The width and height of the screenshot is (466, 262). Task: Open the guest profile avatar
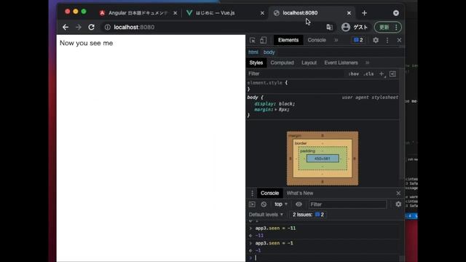[x=346, y=27]
